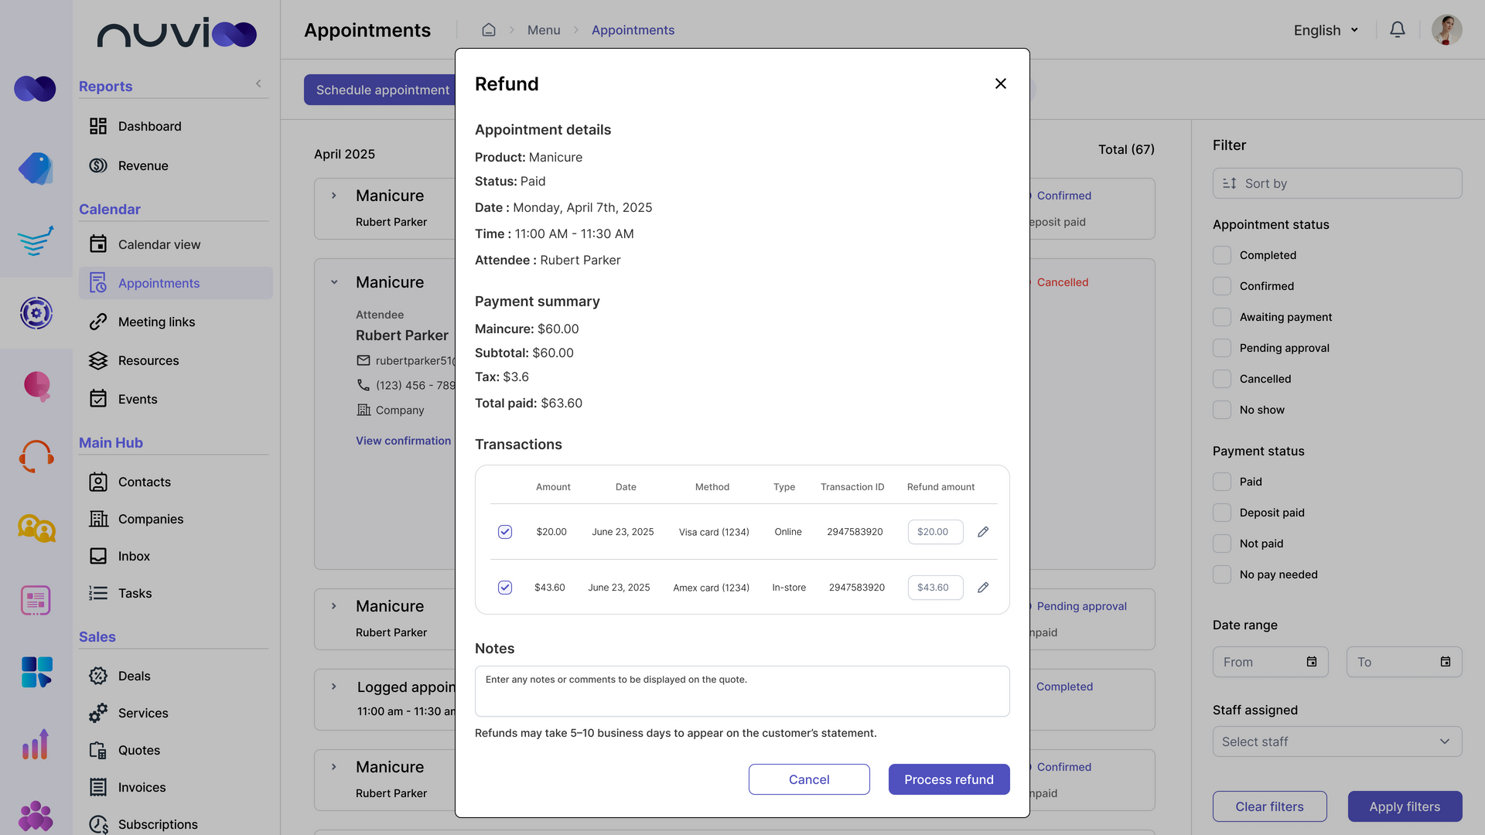The image size is (1485, 835).
Task: Navigate to Menu in the breadcrumb
Action: click(543, 29)
